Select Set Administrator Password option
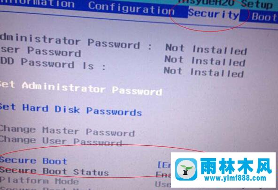This screenshot has height=190, width=278. (81, 88)
